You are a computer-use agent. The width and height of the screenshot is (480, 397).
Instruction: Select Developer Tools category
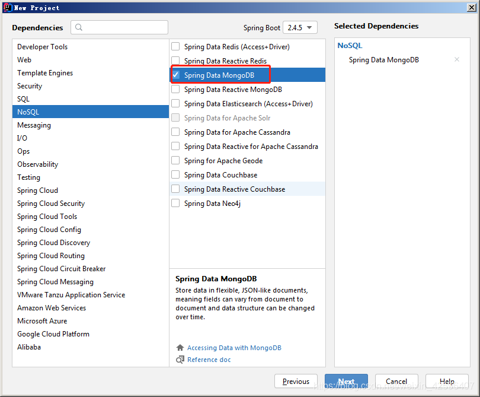91,47
